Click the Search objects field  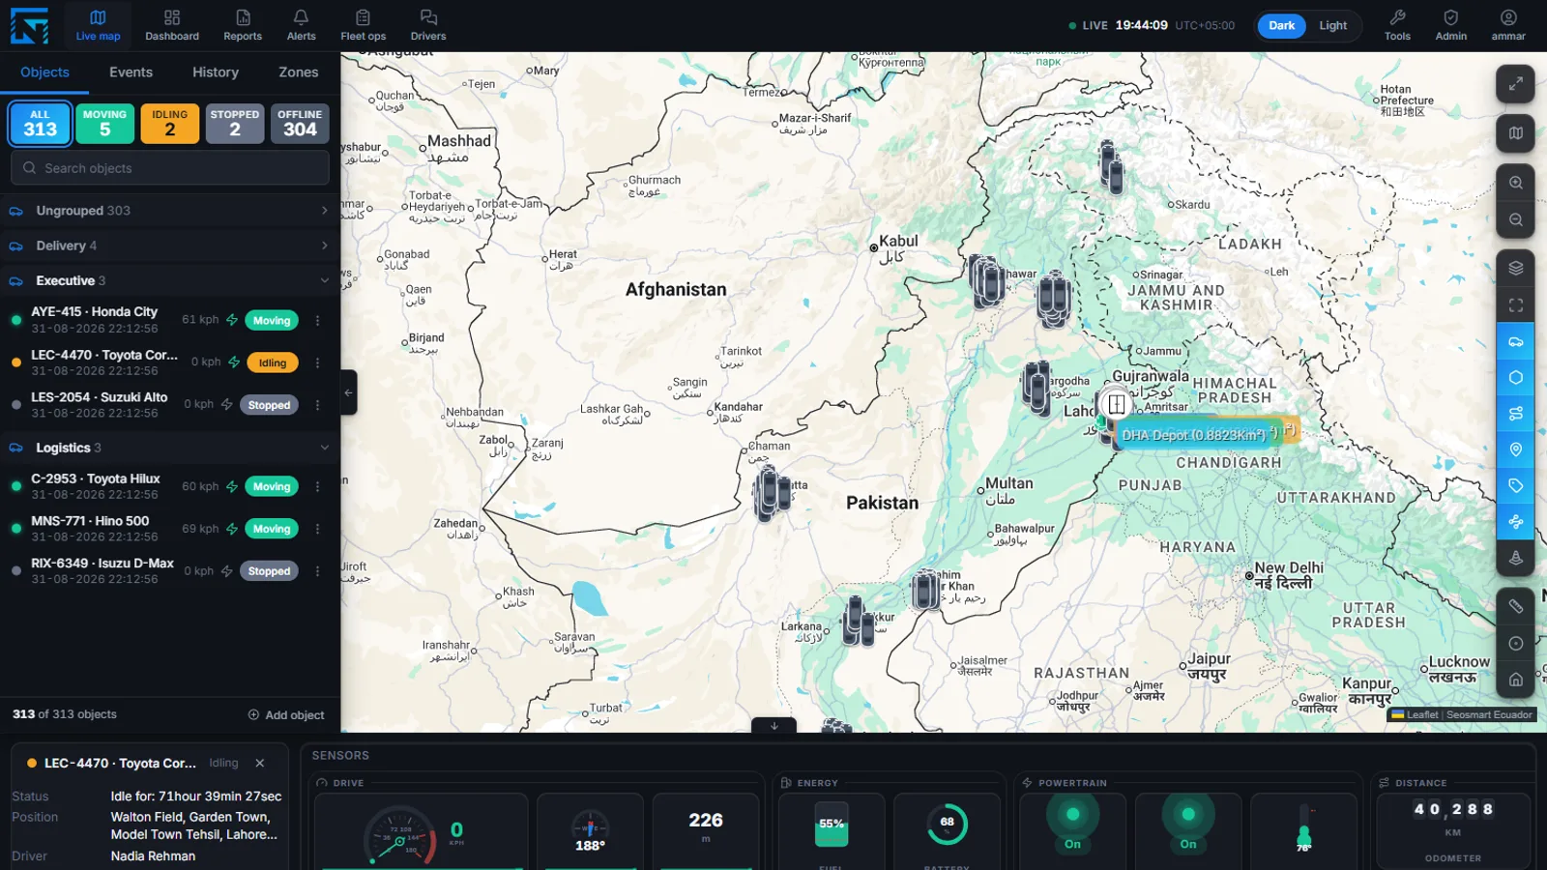(170, 168)
